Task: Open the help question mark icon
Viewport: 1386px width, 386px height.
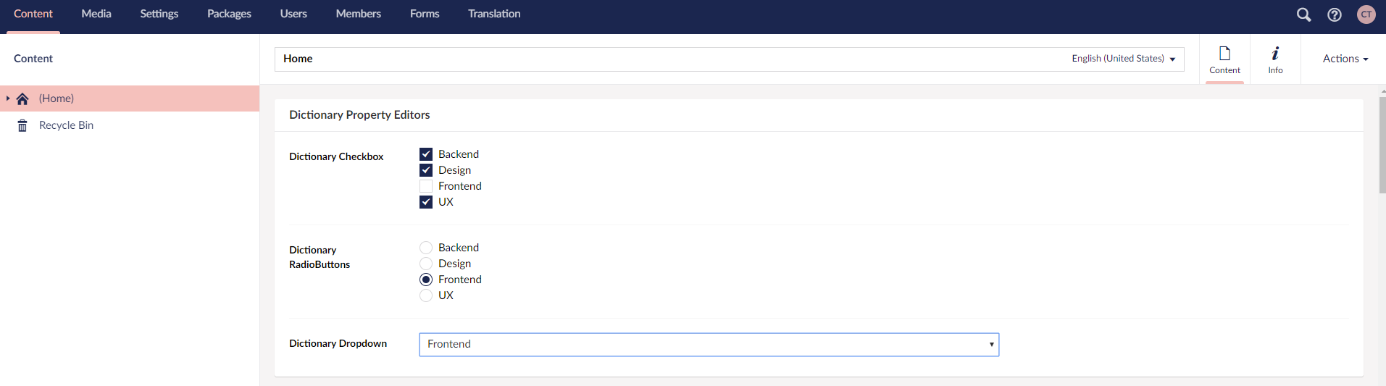Action: pos(1335,14)
